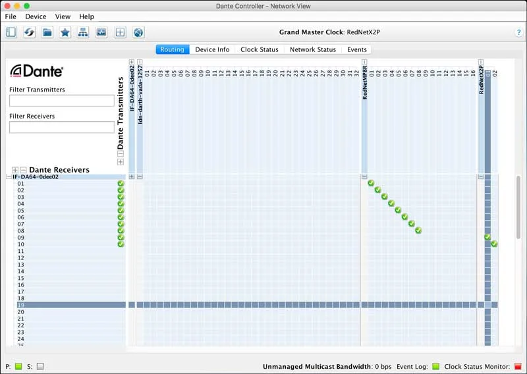Click the star preset icon in toolbar

(x=65, y=32)
